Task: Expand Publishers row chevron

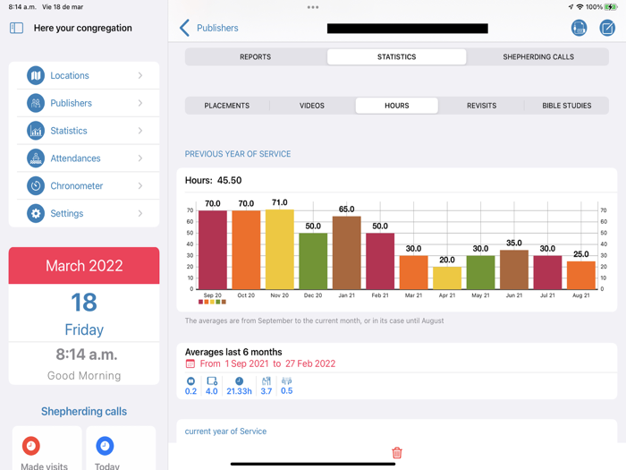Action: pyautogui.click(x=140, y=103)
